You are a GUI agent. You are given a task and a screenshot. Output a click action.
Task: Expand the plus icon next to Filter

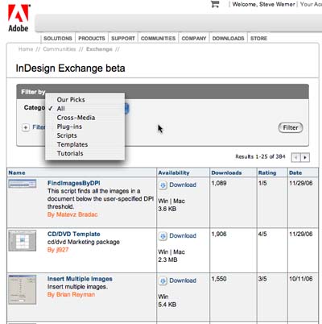[x=26, y=127]
